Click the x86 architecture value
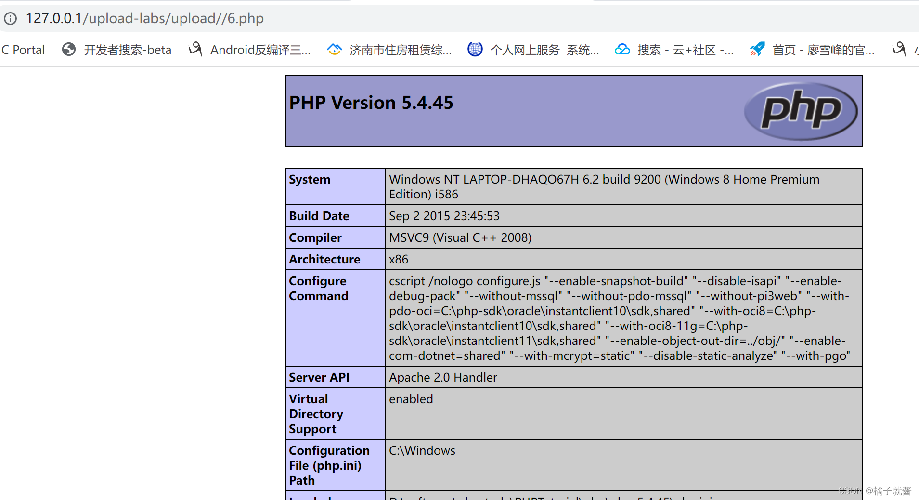This screenshot has width=919, height=500. (399, 259)
